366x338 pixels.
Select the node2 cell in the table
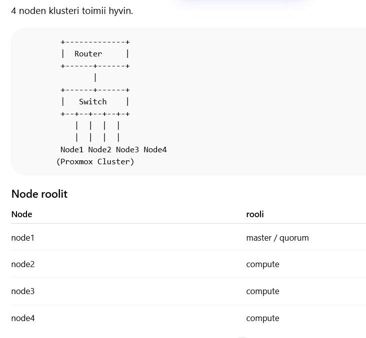pyautogui.click(x=23, y=264)
